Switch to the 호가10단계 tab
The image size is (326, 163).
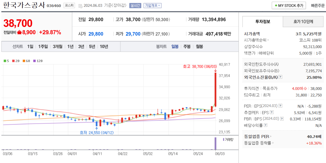[303, 21]
